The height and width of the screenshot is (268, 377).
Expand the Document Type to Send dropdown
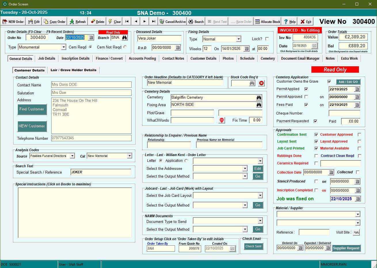click(x=260, y=221)
